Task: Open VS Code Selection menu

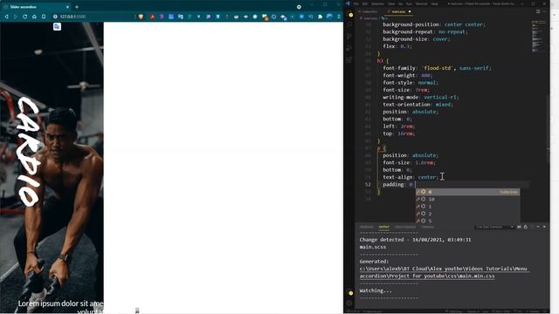Action: tap(378, 3)
